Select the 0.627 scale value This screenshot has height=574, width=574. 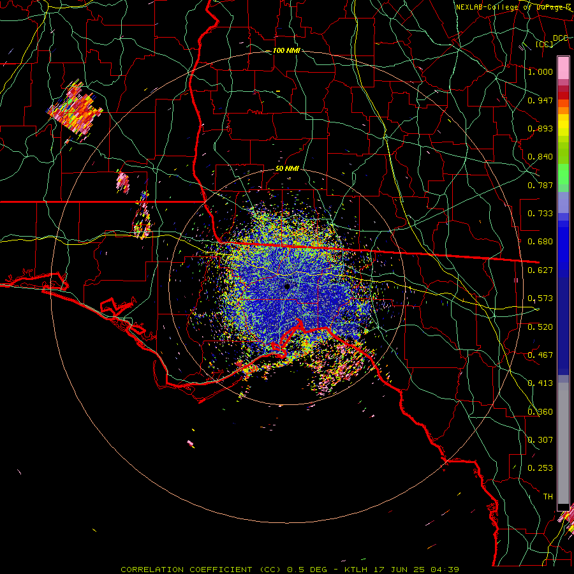(x=540, y=270)
